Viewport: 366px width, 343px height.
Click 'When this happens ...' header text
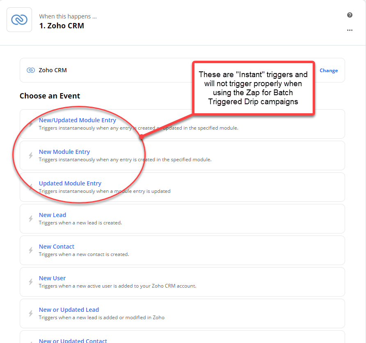(68, 16)
